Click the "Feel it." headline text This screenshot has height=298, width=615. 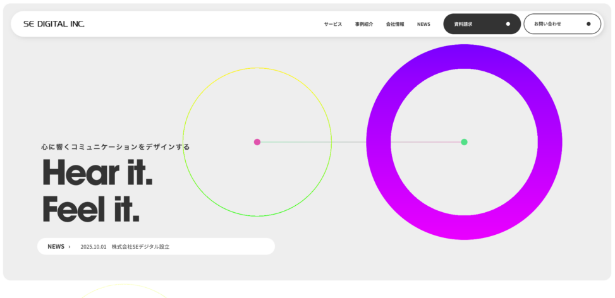[x=91, y=210]
